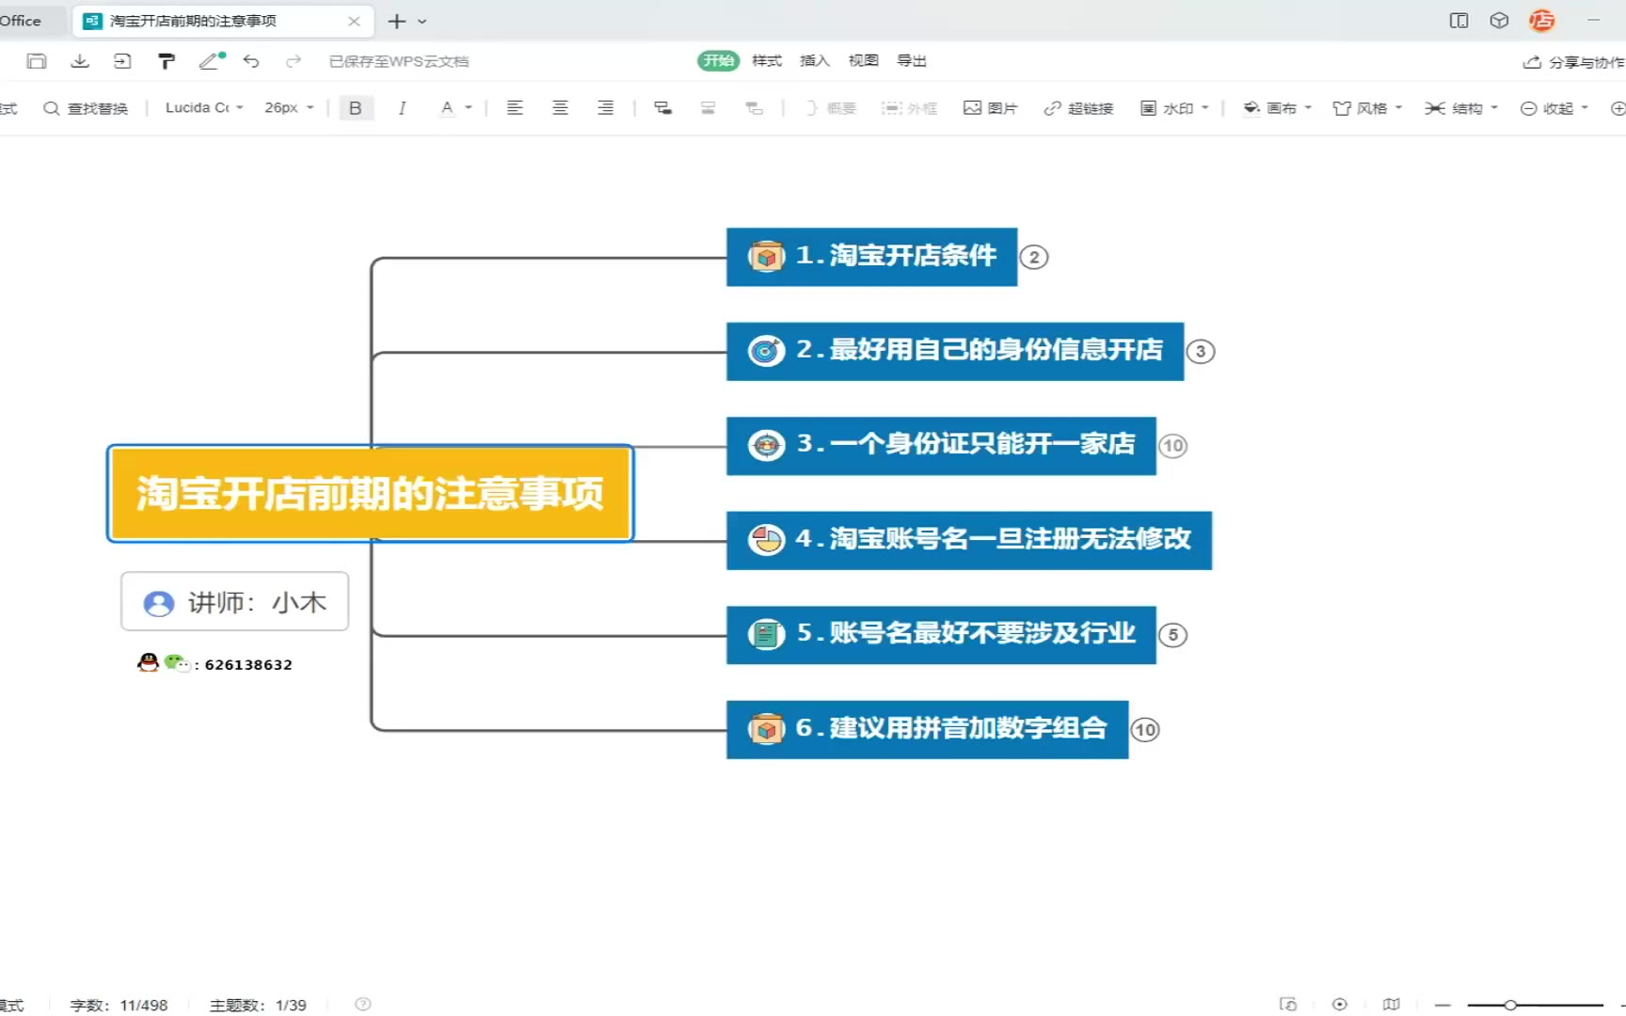Screen dimensions: 1626x1016
Task: Insert a picture with 图片 button
Action: click(x=991, y=108)
